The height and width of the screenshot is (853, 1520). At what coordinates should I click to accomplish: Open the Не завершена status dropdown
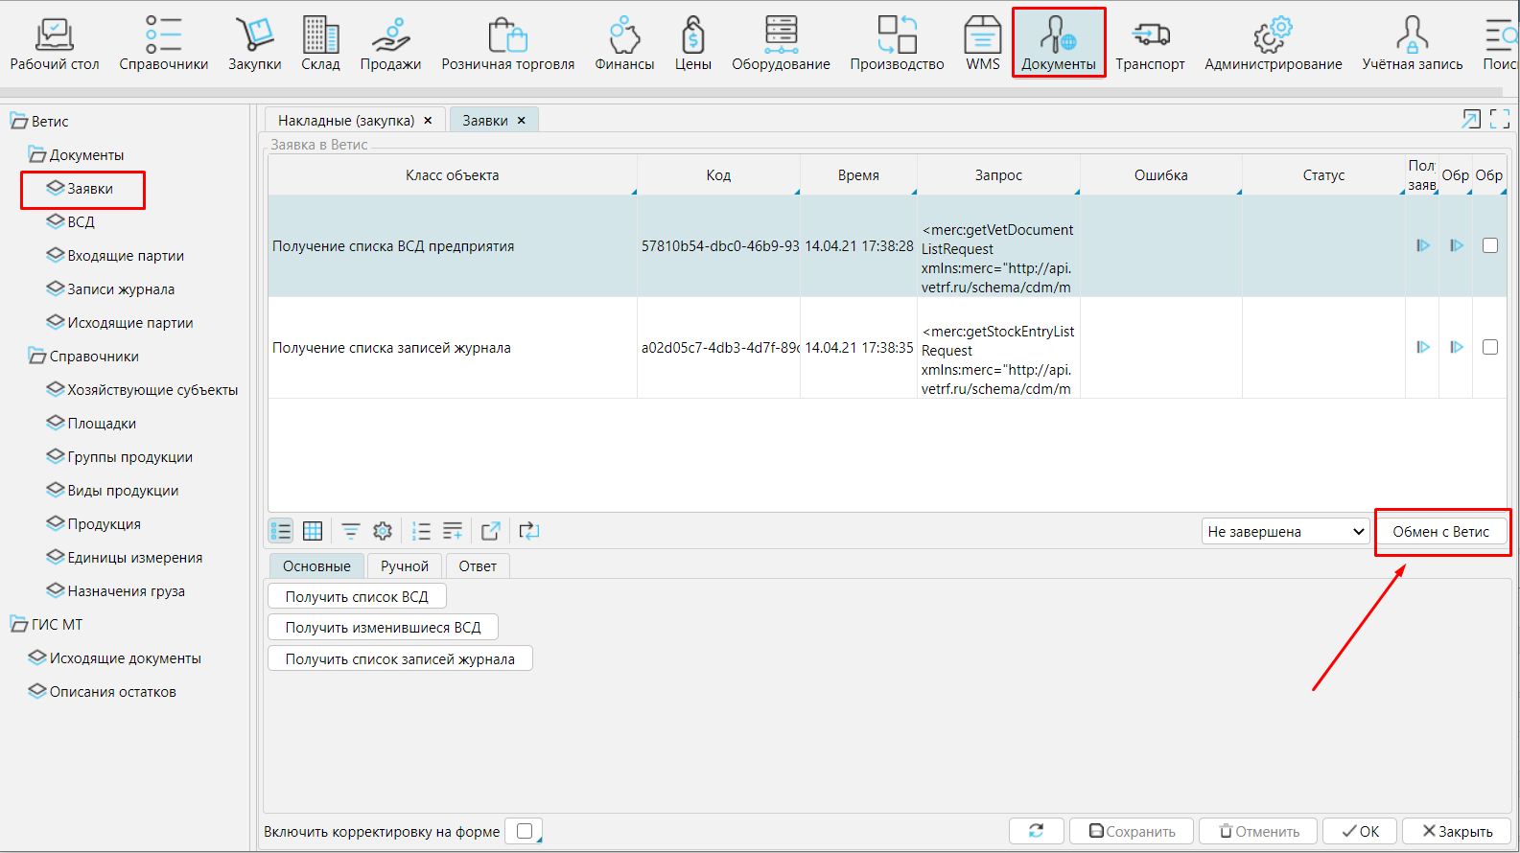1285,531
